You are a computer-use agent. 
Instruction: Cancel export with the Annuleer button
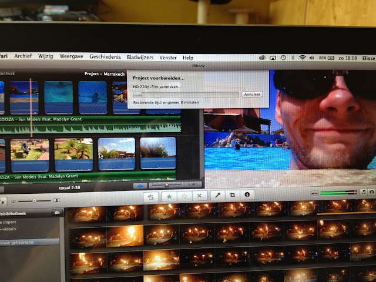(x=252, y=94)
